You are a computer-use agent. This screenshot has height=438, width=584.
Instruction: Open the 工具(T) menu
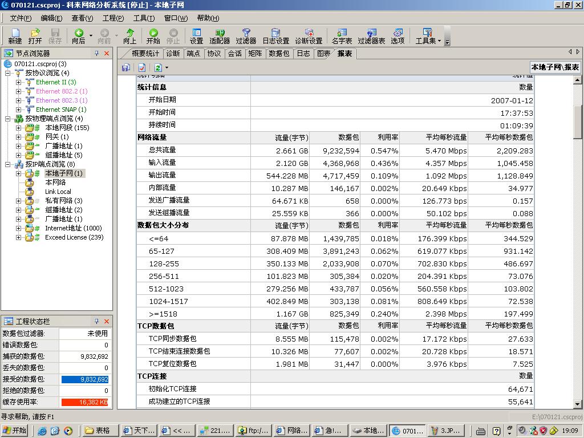(144, 18)
